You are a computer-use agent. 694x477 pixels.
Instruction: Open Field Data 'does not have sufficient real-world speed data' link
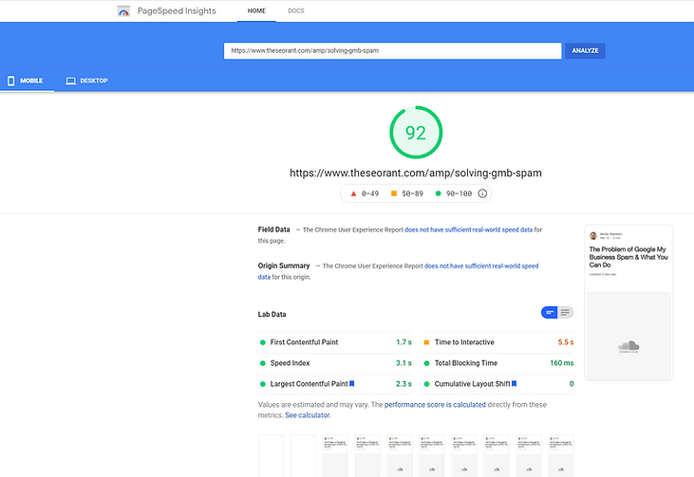click(x=468, y=229)
